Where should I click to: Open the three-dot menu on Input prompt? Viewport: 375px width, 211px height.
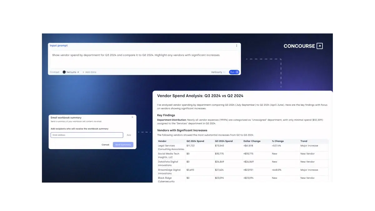(x=237, y=46)
